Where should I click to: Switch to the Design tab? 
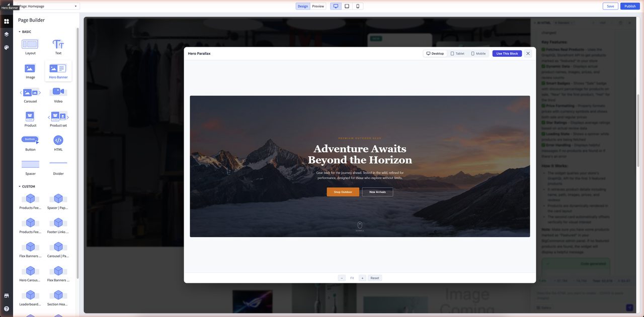[x=302, y=6]
